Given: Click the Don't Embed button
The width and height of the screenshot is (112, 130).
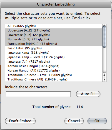Looking at the screenshot, I should point(20,121).
